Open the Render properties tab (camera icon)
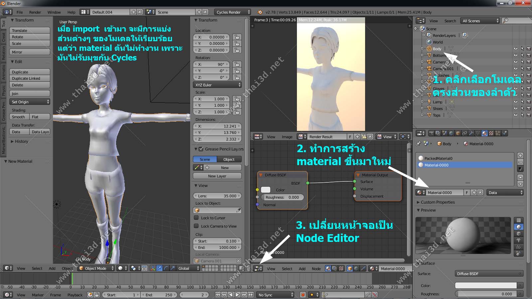The image size is (532, 299). (431, 133)
